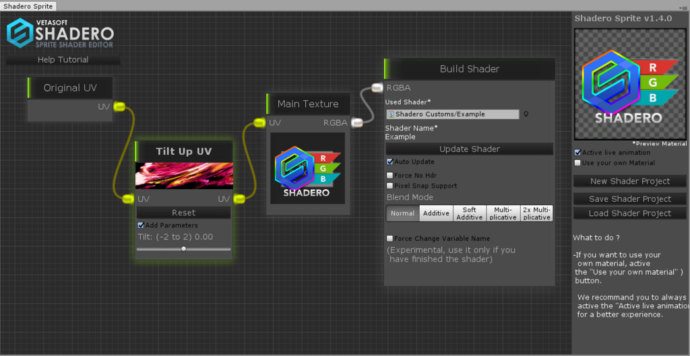This screenshot has height=356, width=690.
Task: Open the window options menu icon at top right
Action: [x=683, y=7]
